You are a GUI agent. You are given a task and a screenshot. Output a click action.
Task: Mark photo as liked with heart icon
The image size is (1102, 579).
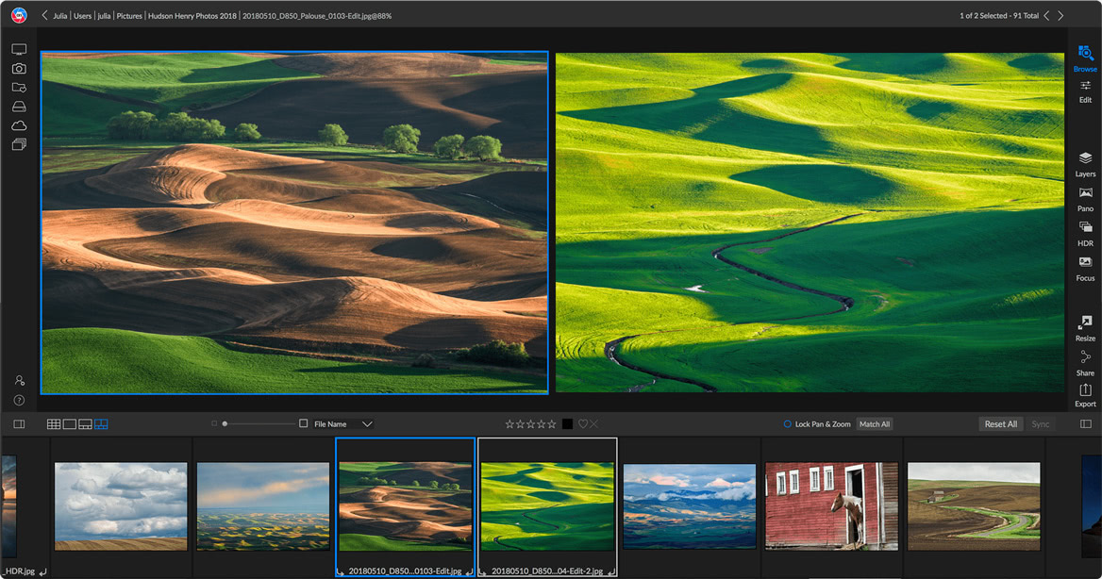click(x=583, y=423)
